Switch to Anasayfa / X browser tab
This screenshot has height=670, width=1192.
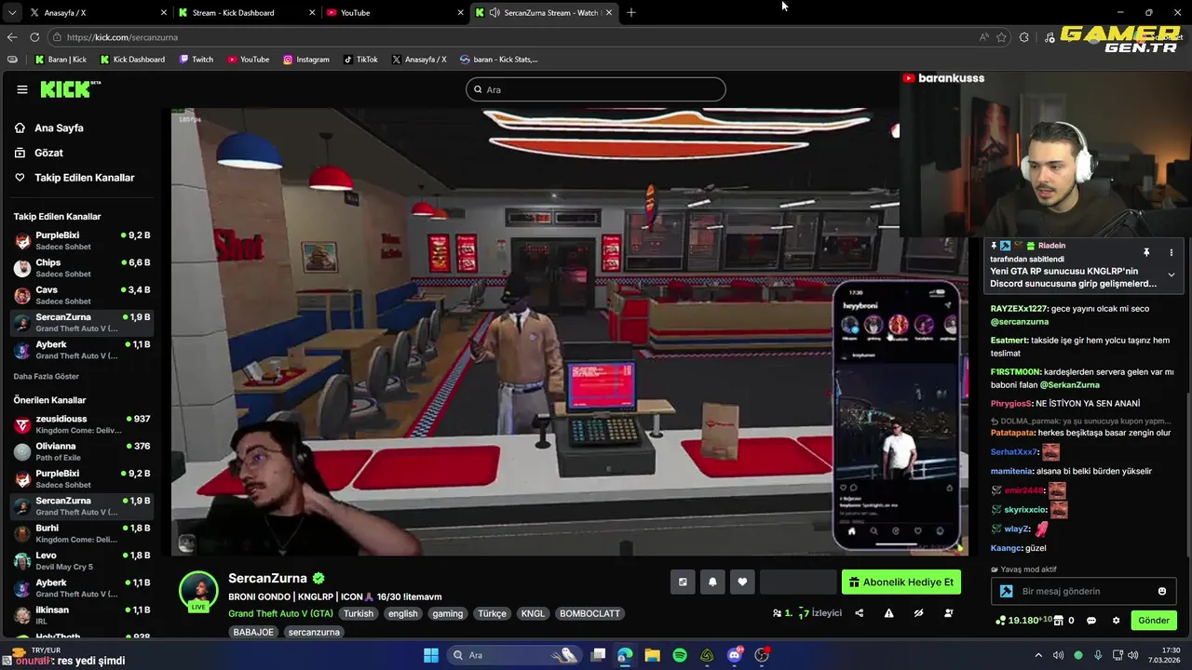[x=97, y=12]
